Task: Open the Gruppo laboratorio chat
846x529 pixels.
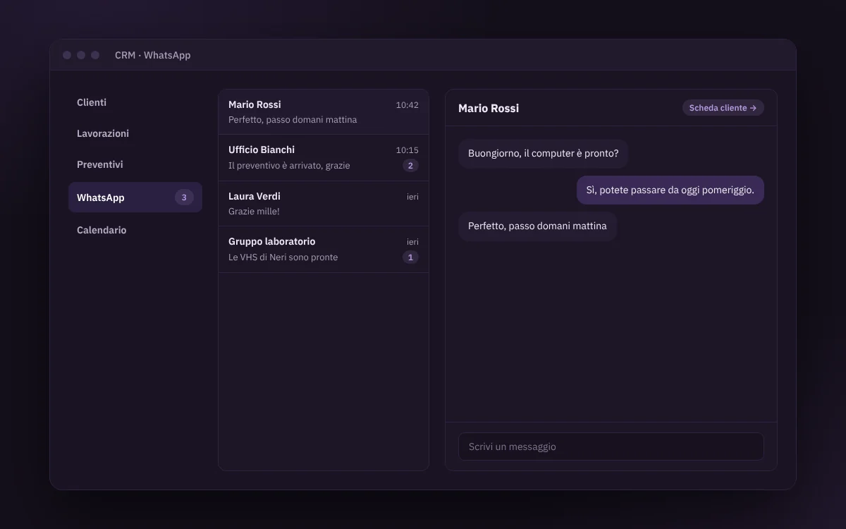Action: coord(324,250)
